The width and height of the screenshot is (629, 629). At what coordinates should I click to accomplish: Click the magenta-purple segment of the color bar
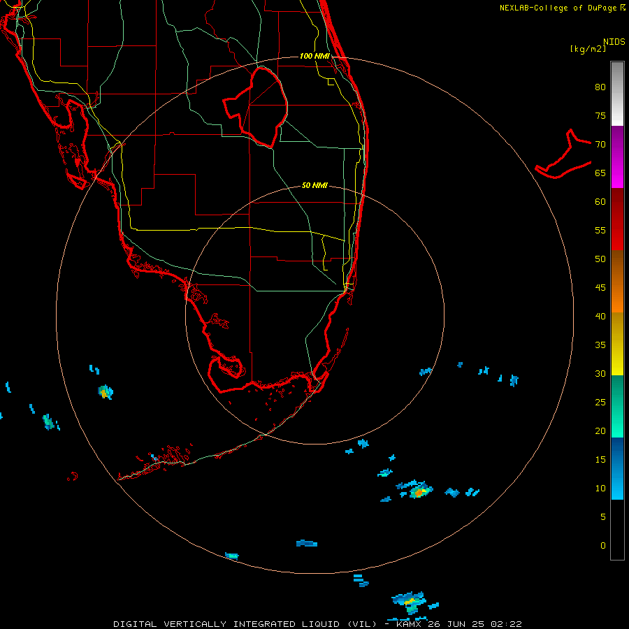[617, 157]
